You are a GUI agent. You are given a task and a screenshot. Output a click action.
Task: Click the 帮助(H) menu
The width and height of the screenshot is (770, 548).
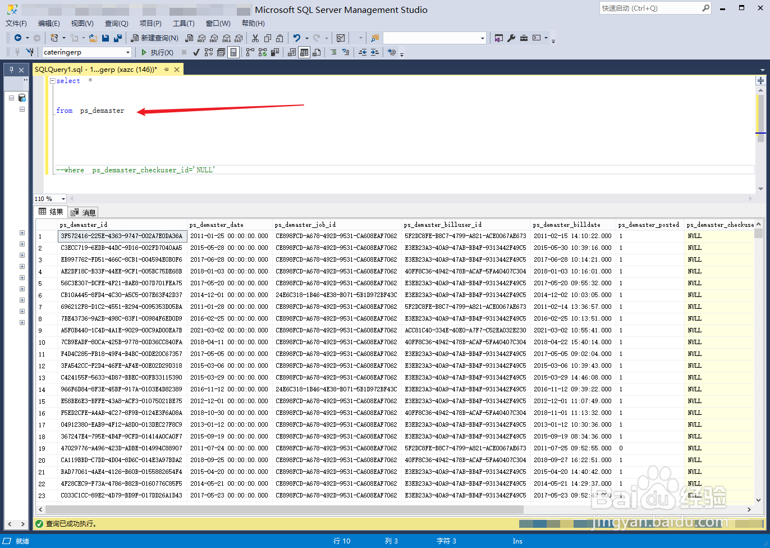253,23
